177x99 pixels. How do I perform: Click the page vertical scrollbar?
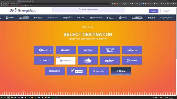[176, 34]
